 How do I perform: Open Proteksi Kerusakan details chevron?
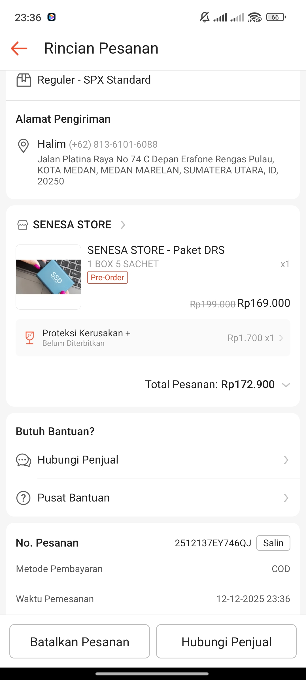click(281, 338)
